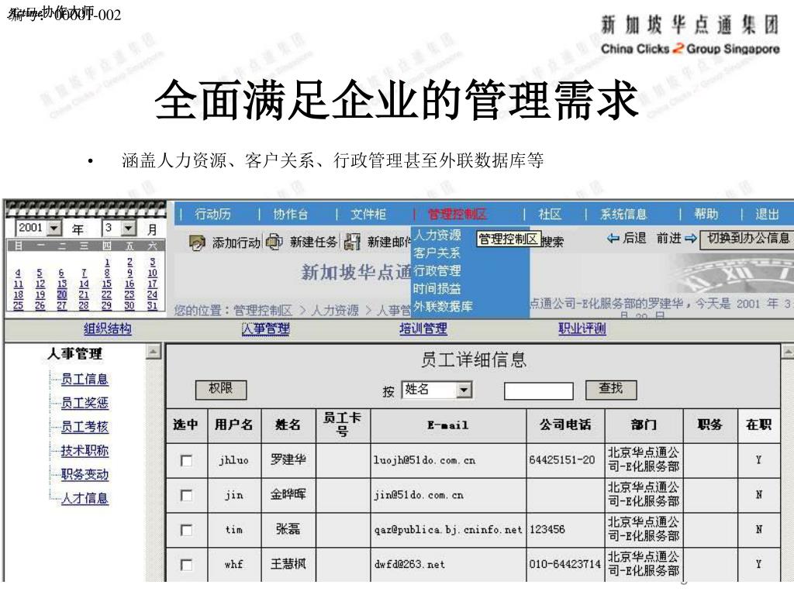Select day 20 in the calendar
This screenshot has height=595, width=794.
pos(62,294)
